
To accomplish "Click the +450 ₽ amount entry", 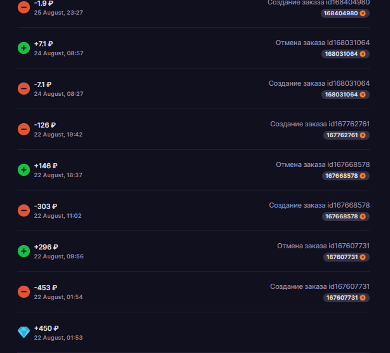I will pos(46,328).
